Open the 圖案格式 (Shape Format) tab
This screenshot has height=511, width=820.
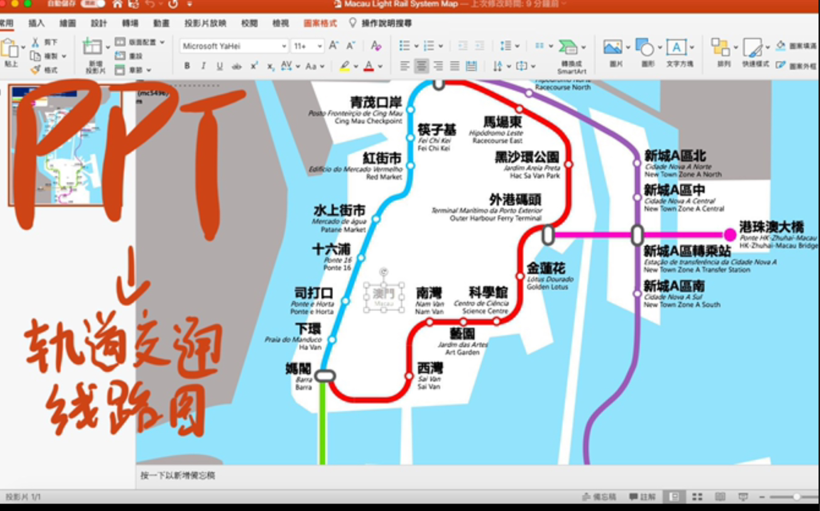(320, 23)
